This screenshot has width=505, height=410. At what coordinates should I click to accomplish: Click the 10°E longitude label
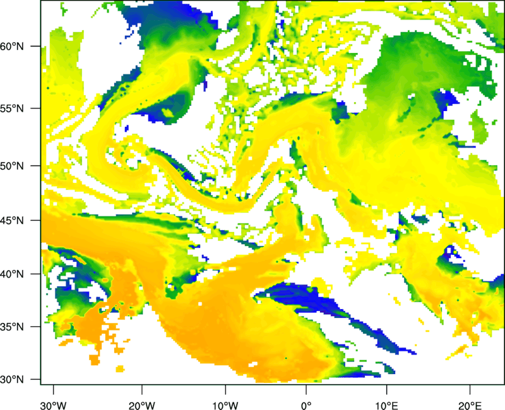386,406
